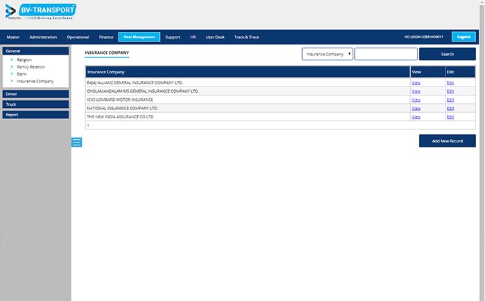485x301 pixels.
Task: Select the NATIONAL INSURANCE COMPANY LTD. text
Action: (x=123, y=109)
